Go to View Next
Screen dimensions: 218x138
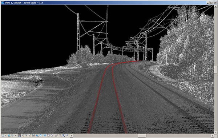point(52,135)
